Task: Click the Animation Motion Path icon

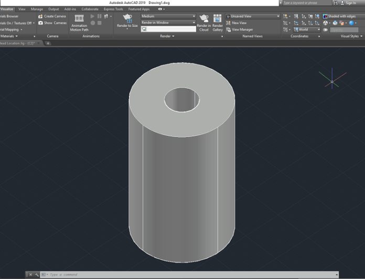Action: coord(79,18)
